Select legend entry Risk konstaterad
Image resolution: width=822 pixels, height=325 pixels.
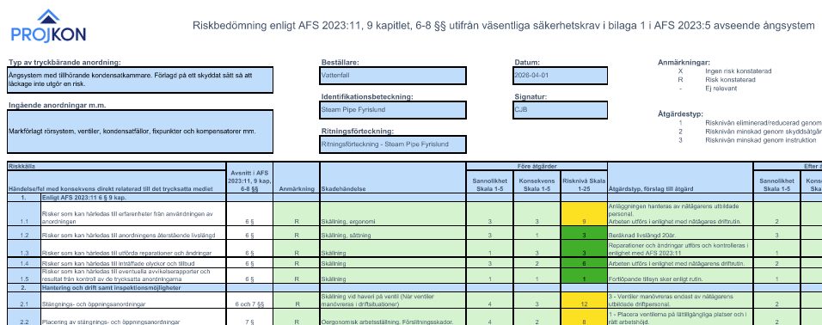730,80
